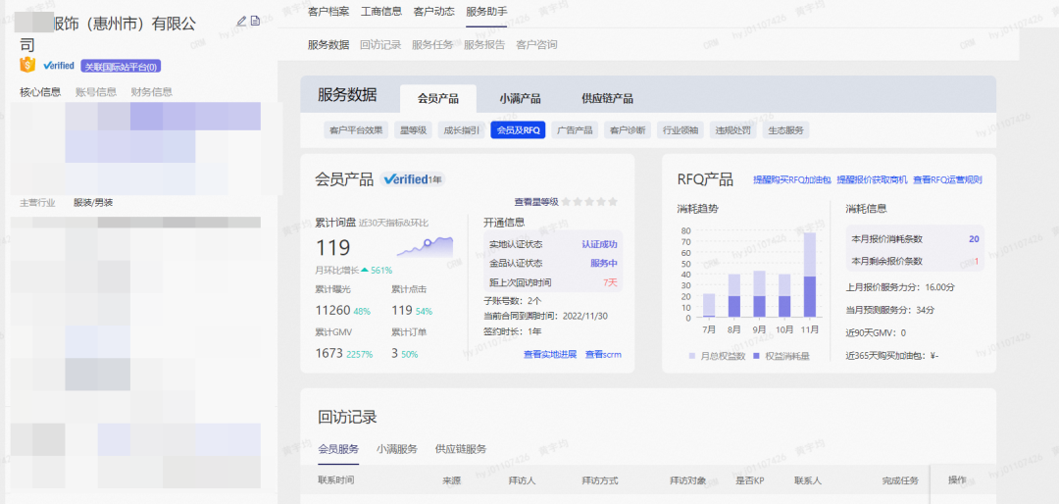Viewport: 1059px width, 504px height.
Task: Click the Verified logo under company name
Action: [x=58, y=66]
